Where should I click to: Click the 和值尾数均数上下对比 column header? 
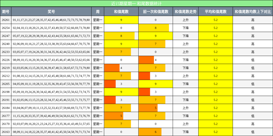[253, 12]
